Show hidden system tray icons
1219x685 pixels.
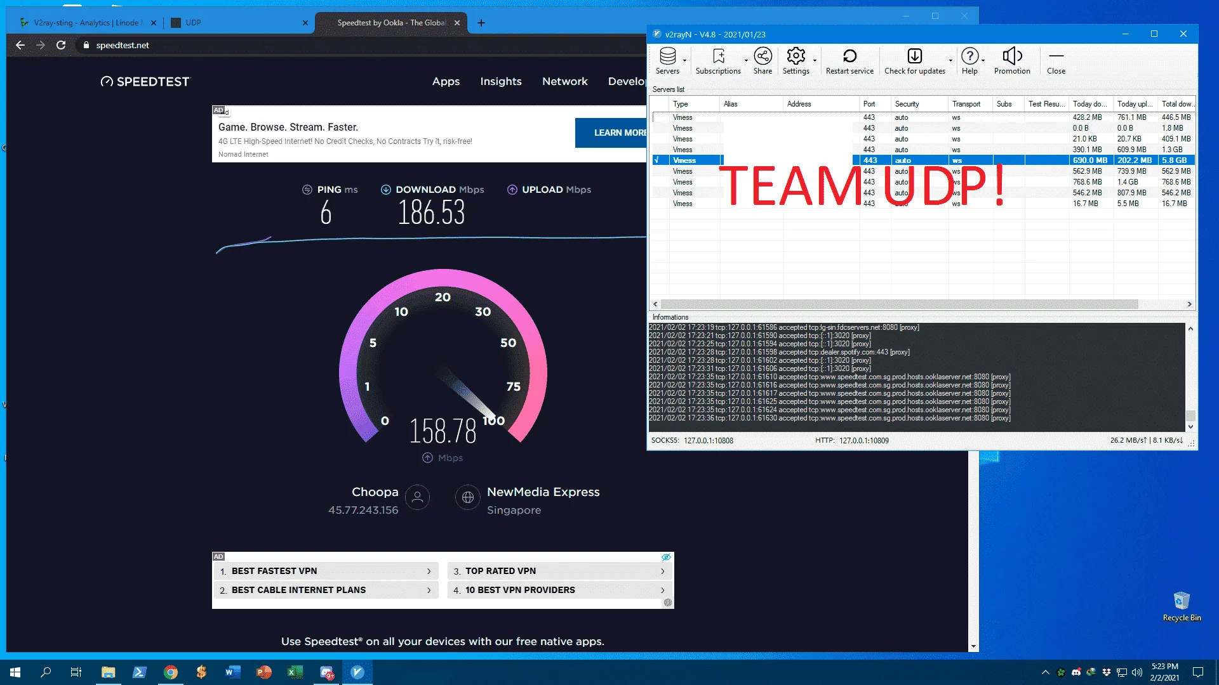(x=1046, y=672)
